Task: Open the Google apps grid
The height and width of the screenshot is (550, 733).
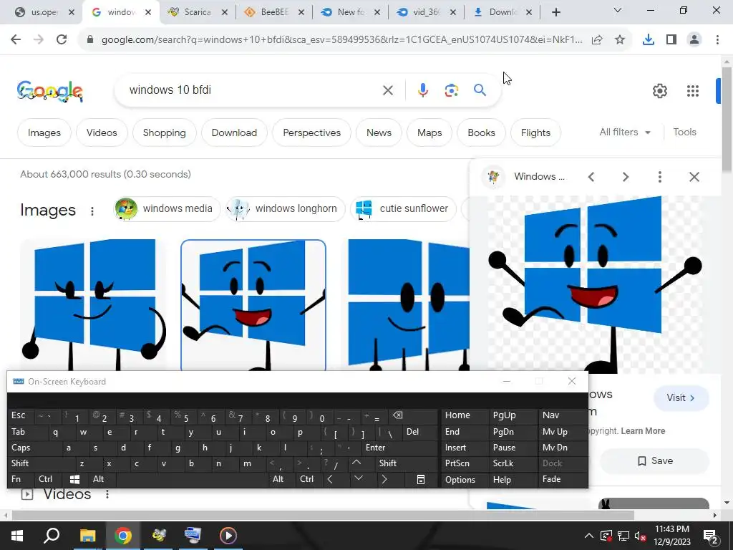Action: (x=693, y=91)
